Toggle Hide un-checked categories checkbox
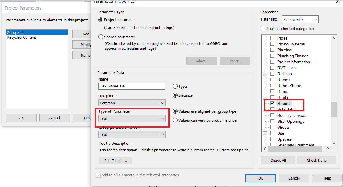 (x=264, y=29)
